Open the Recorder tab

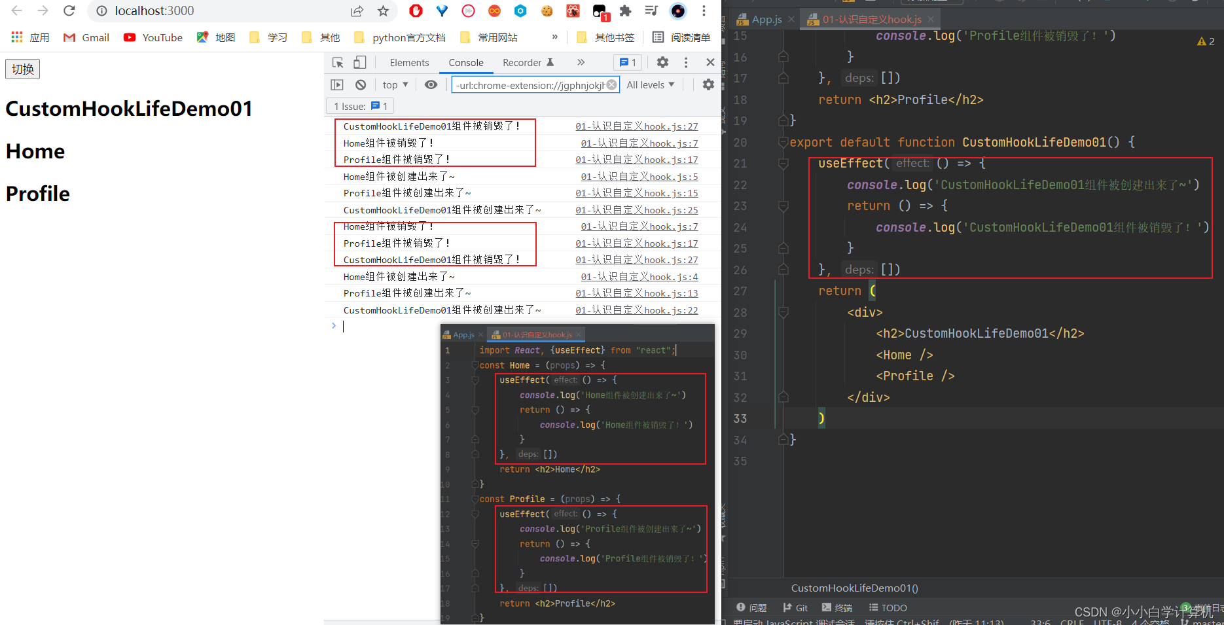click(528, 62)
